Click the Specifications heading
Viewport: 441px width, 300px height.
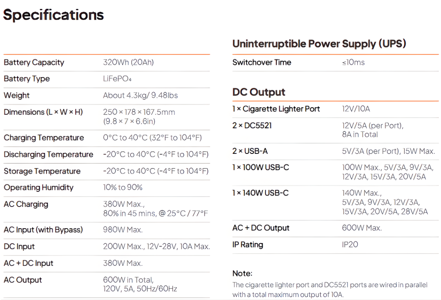pos(53,15)
